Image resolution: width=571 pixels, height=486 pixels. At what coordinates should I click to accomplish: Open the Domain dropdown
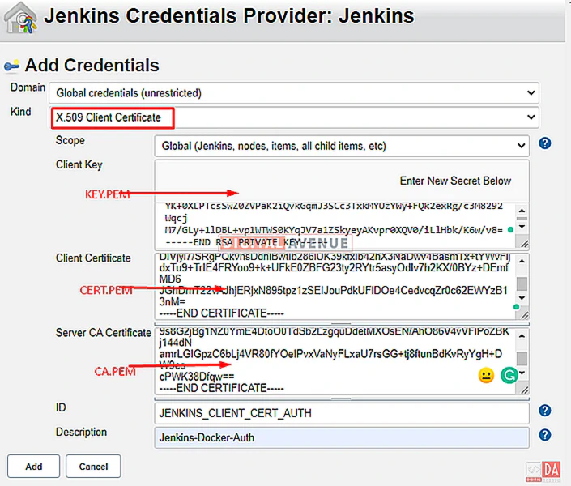click(x=294, y=93)
